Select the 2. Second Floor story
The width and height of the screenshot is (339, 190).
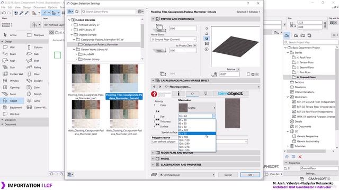305,68
